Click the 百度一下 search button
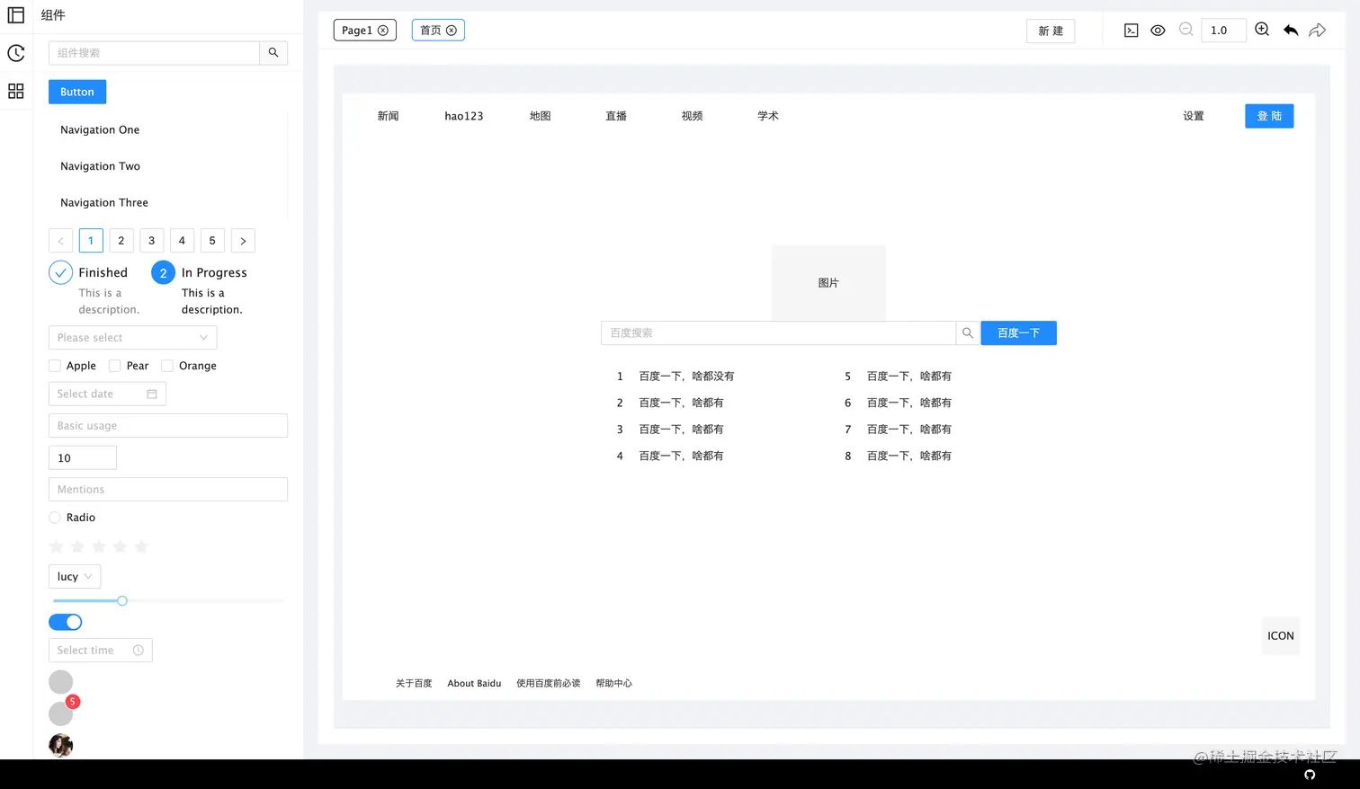The image size is (1360, 789). (1018, 333)
